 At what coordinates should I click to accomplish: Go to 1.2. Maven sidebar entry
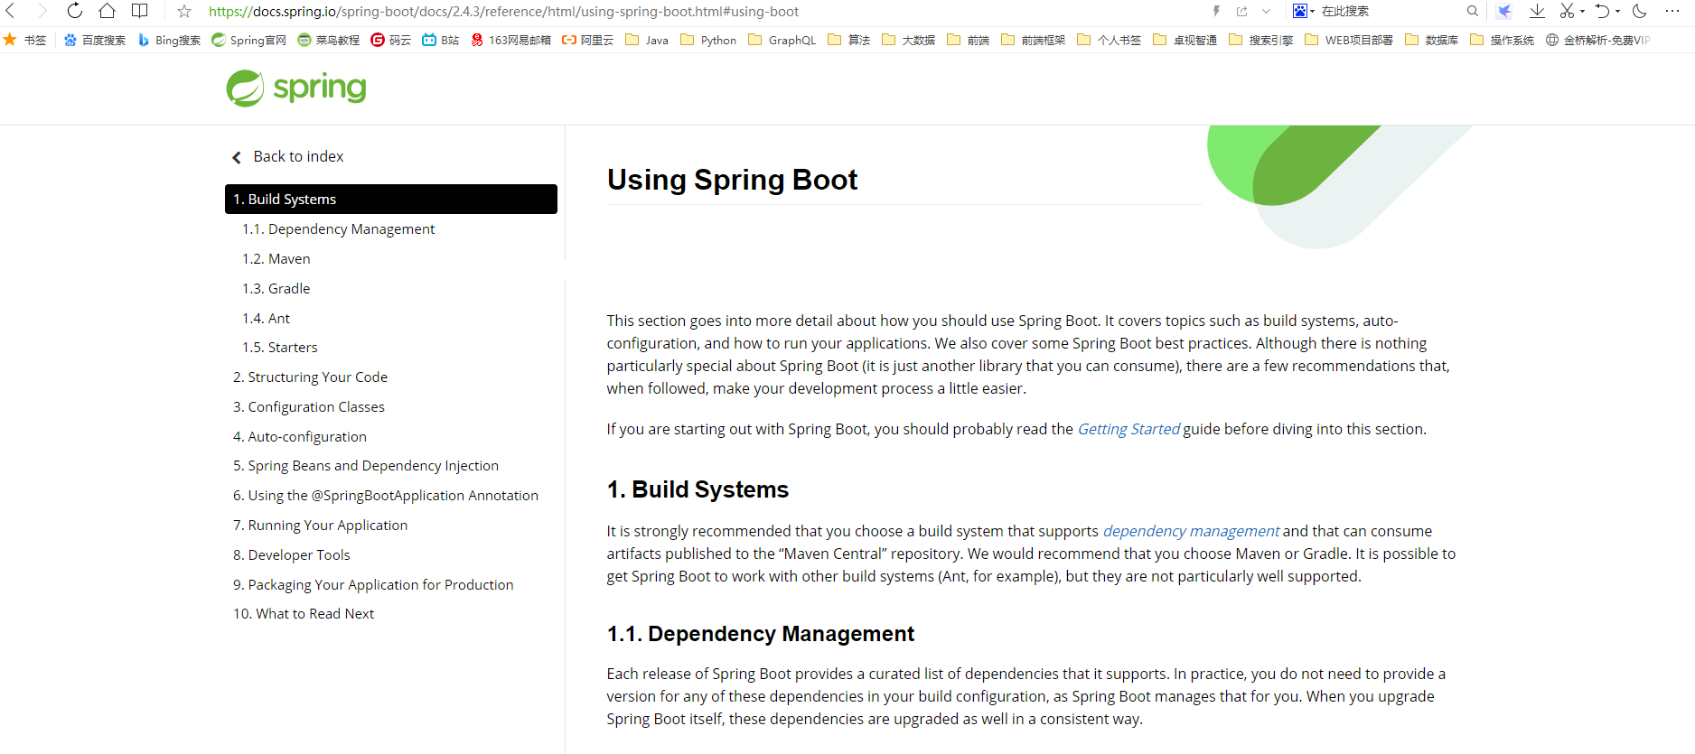click(276, 259)
